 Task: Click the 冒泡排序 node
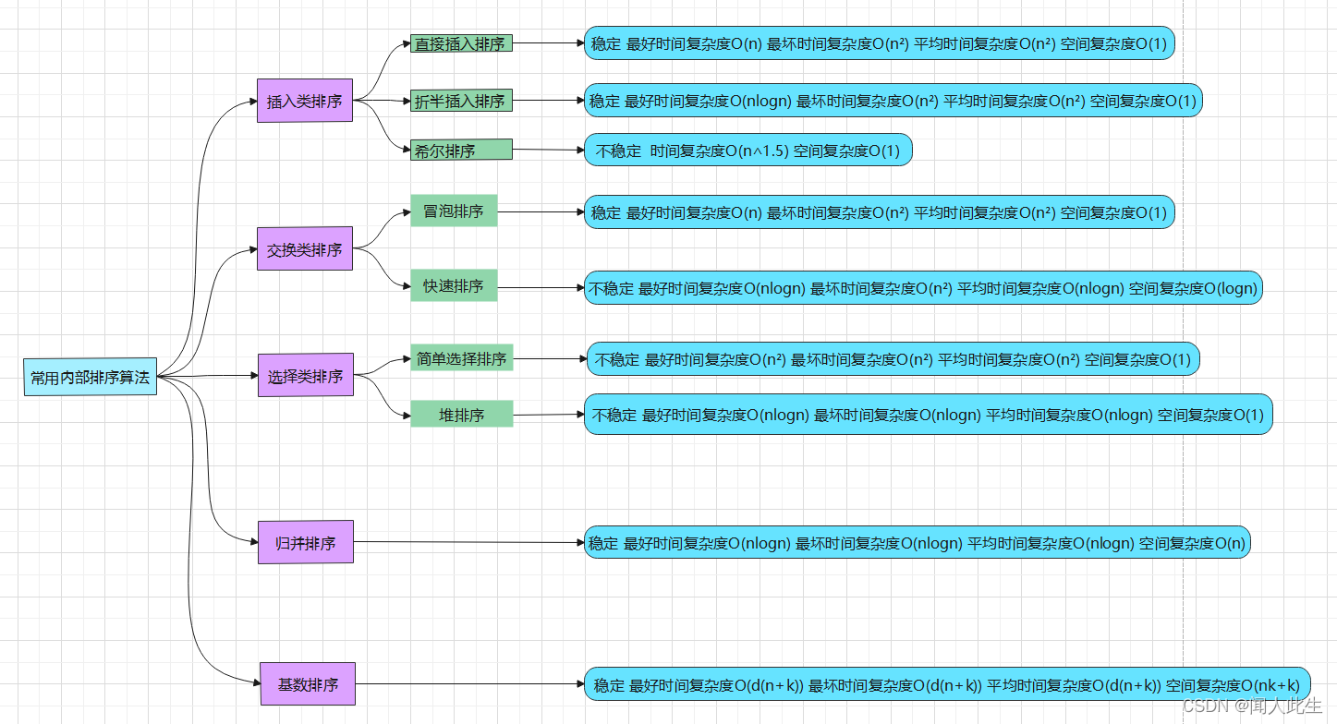coord(454,211)
